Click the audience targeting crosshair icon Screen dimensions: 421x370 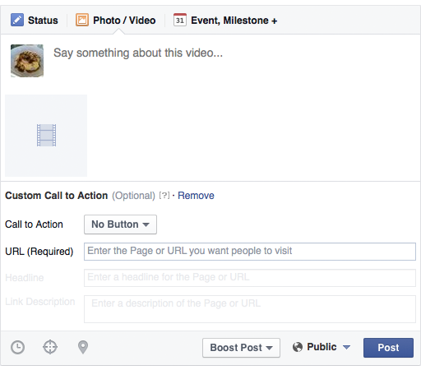tap(50, 347)
